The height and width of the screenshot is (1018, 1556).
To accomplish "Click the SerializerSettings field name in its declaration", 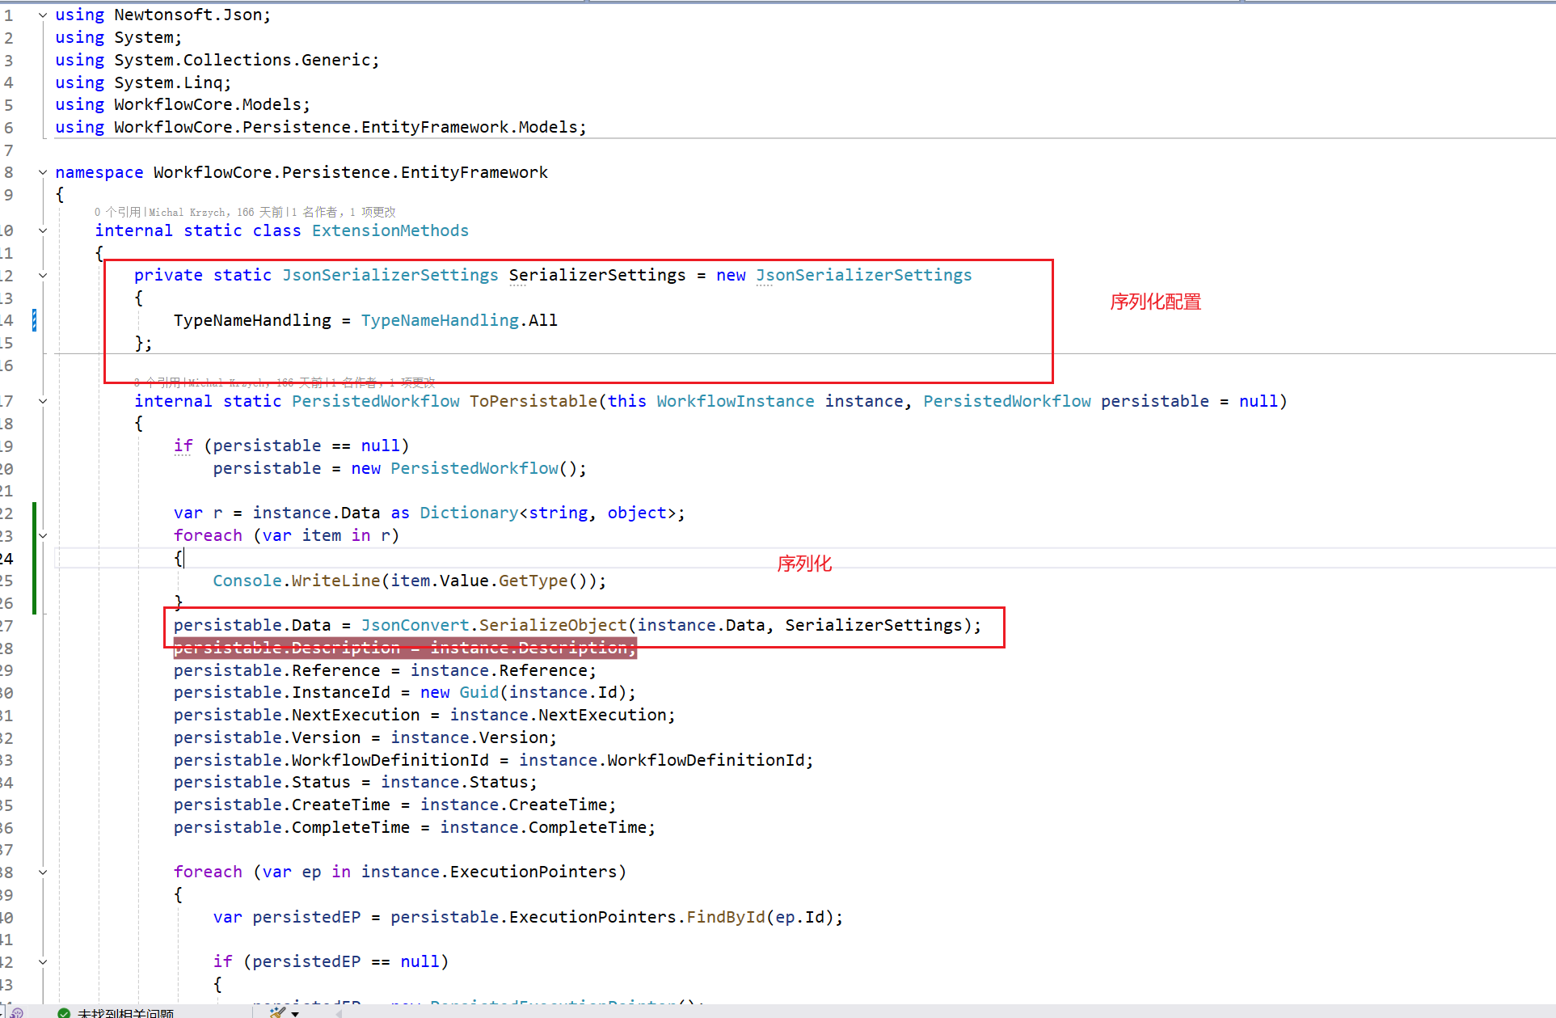I will click(597, 275).
